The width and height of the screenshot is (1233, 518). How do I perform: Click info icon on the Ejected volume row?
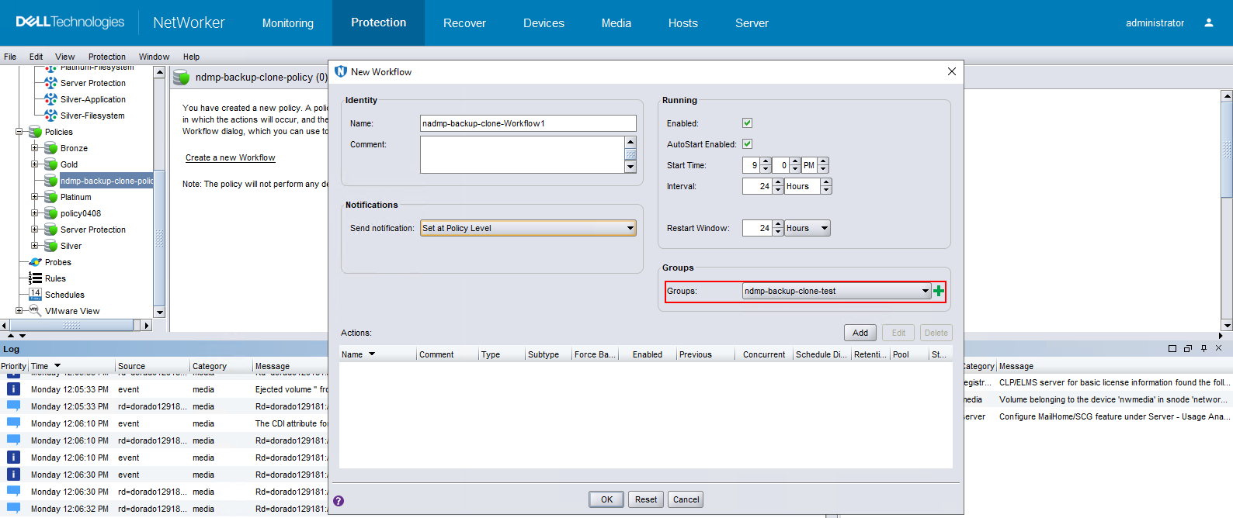(13, 389)
